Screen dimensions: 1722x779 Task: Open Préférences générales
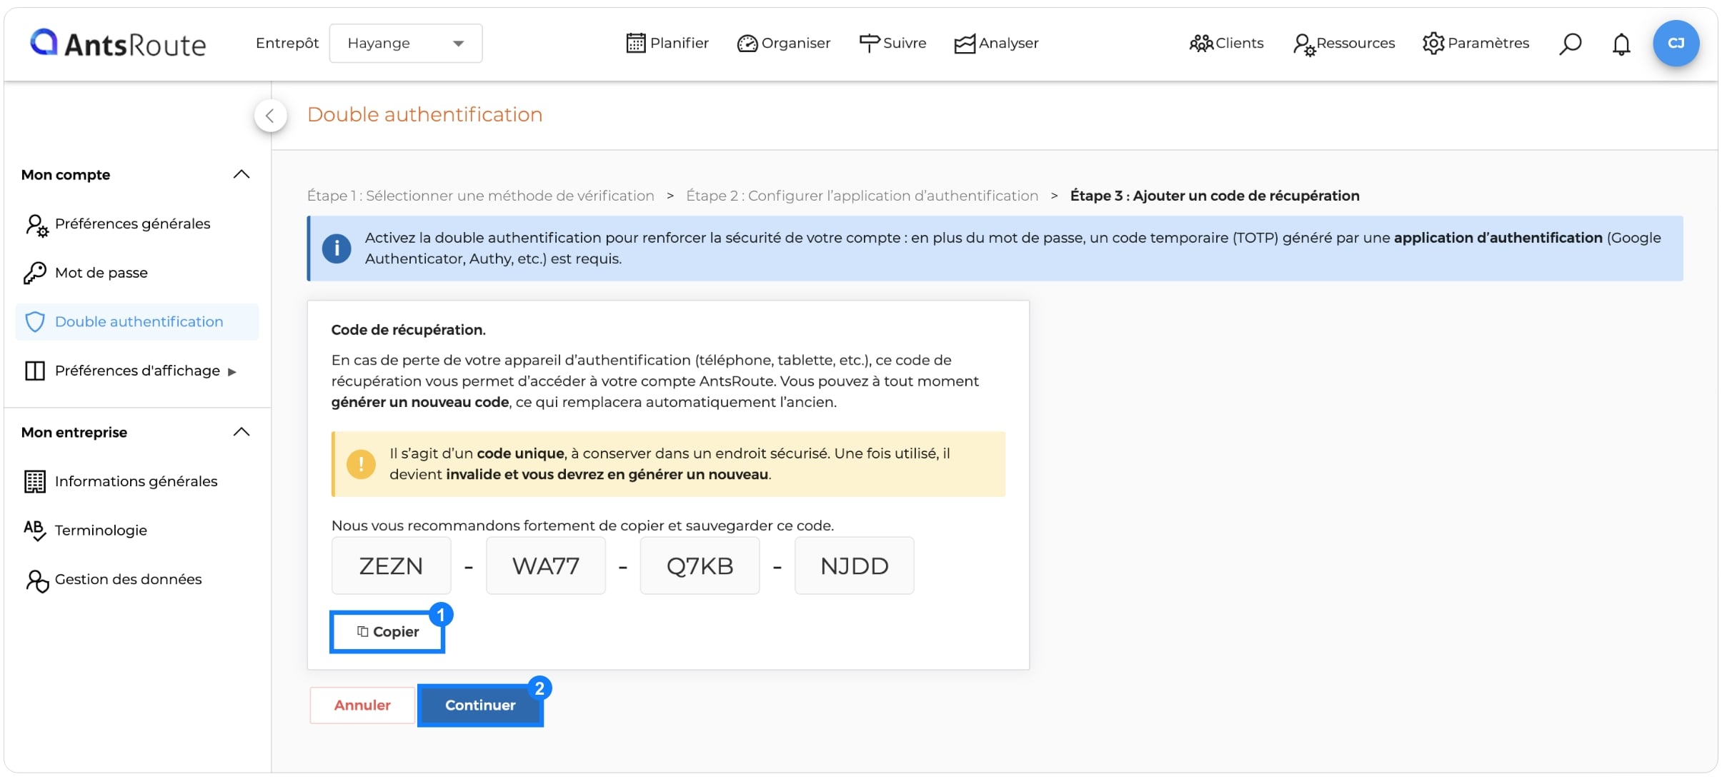[x=136, y=224]
